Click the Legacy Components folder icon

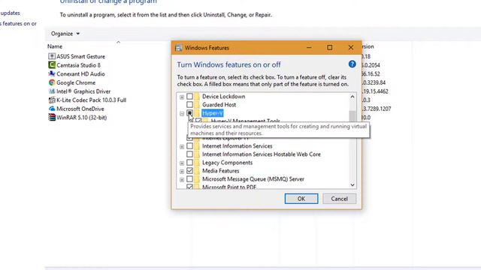(x=197, y=163)
